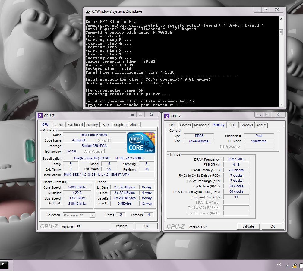303x271 pixels.
Task: Click the Intel Core i5 logo badge
Action: [141, 143]
